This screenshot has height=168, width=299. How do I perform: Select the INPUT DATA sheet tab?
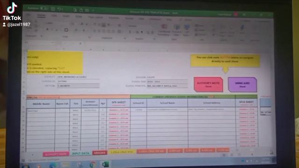(81, 153)
